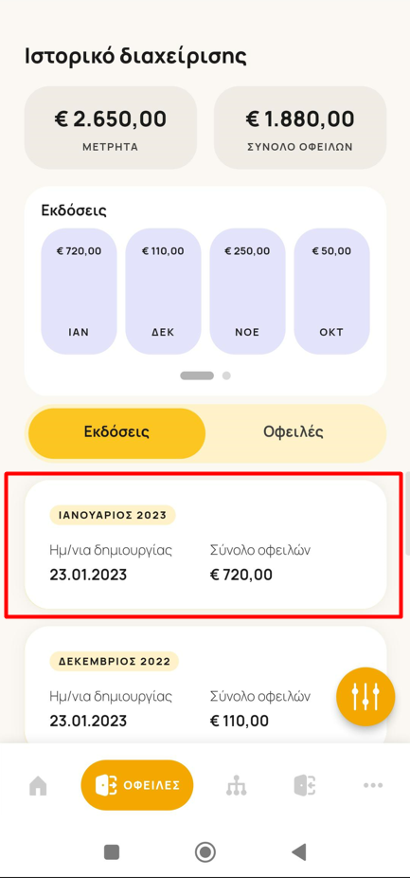Tap the Android home circle button
Screen dimensions: 410x878
(205, 852)
